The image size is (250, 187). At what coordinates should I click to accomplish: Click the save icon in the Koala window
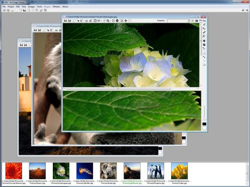(x=35, y=30)
